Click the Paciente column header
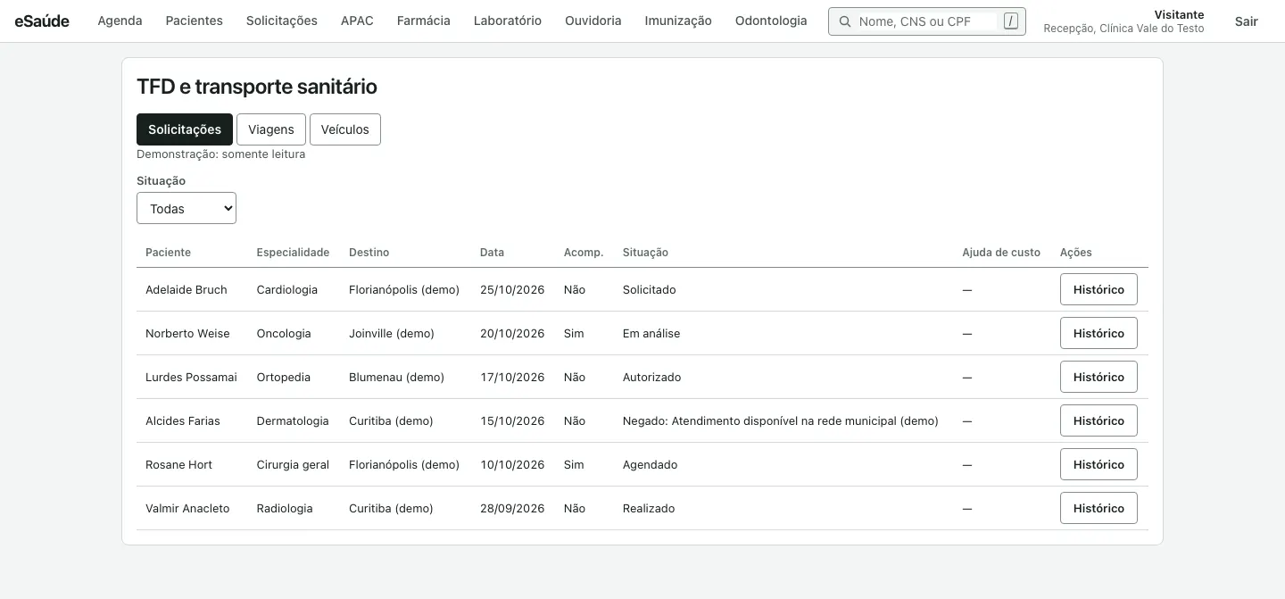 (x=169, y=252)
